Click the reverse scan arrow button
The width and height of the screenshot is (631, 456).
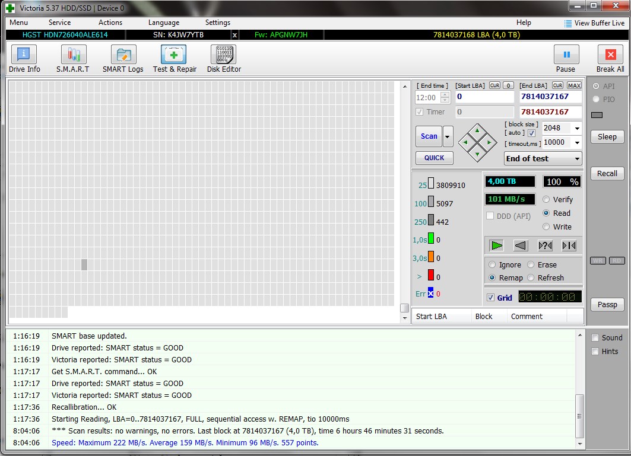pyautogui.click(x=521, y=245)
